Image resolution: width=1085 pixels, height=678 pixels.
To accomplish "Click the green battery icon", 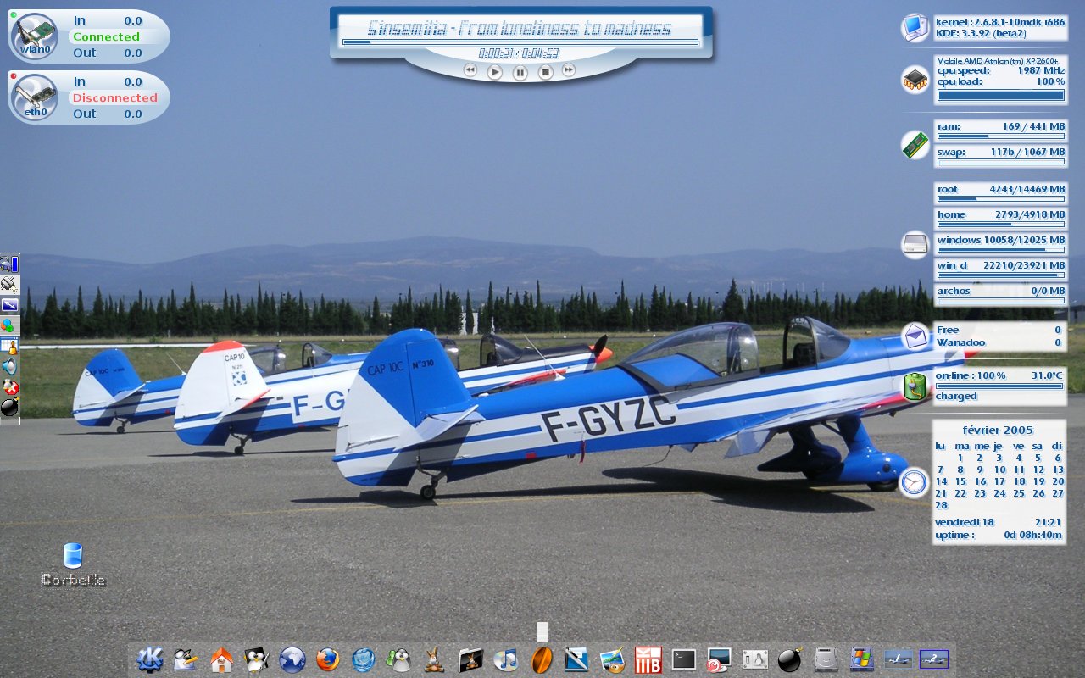I will (915, 386).
